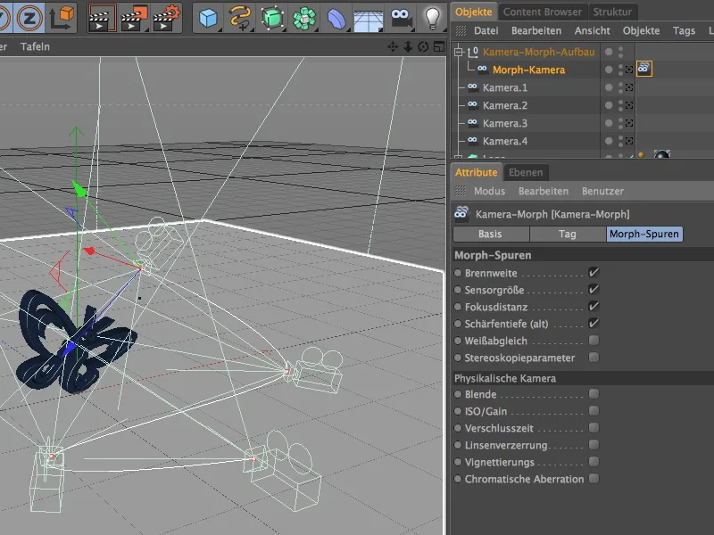Viewport: 714px width, 535px height.
Task: Select Kamera.1 in object list
Action: [504, 87]
